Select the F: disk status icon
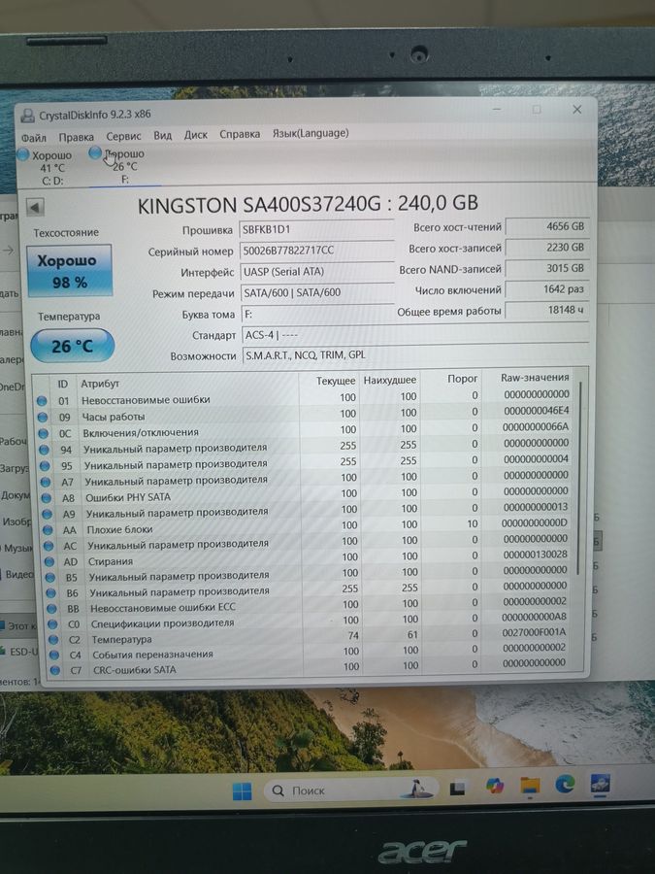This screenshot has height=874, width=655. point(95,152)
